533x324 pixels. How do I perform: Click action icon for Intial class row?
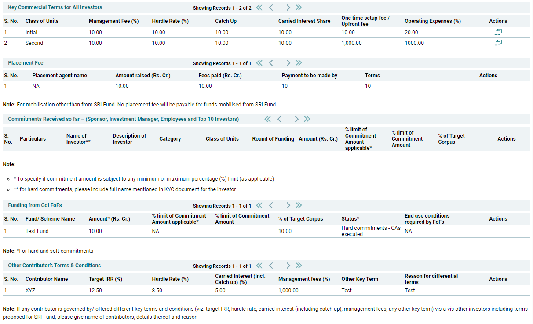498,33
